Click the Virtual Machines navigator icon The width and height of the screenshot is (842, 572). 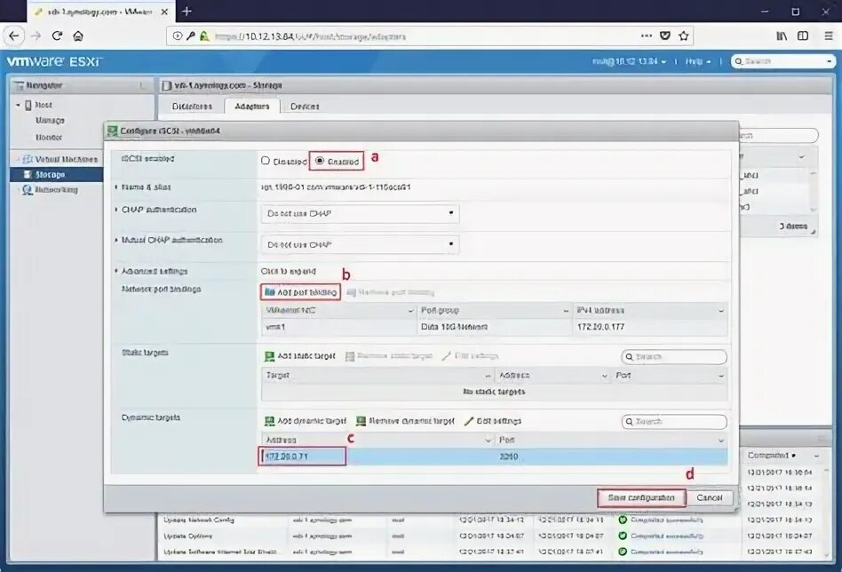[28, 160]
